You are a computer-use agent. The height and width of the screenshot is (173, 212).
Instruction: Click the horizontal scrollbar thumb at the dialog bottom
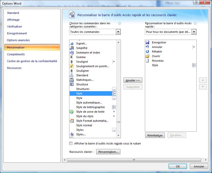pyautogui.click(x=134, y=160)
